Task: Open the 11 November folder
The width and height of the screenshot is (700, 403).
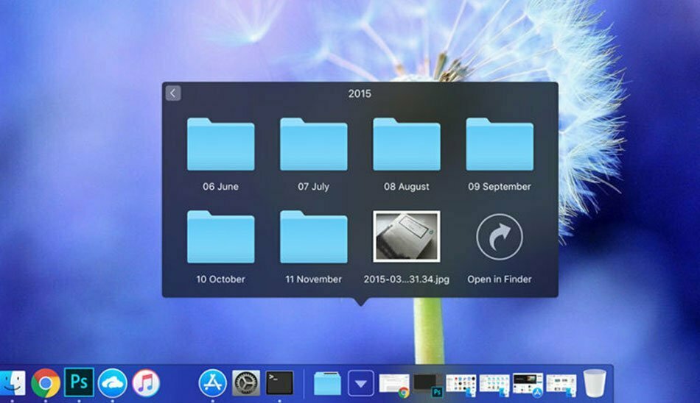Action: [313, 238]
